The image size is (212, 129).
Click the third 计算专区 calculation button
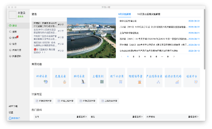87,101
